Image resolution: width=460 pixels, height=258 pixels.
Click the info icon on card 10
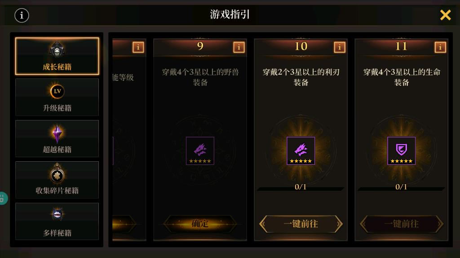[340, 47]
